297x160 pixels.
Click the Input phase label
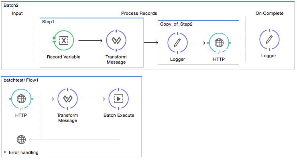pyautogui.click(x=17, y=13)
